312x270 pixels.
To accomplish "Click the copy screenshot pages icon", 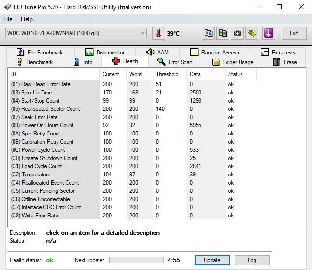I will 223,33.
